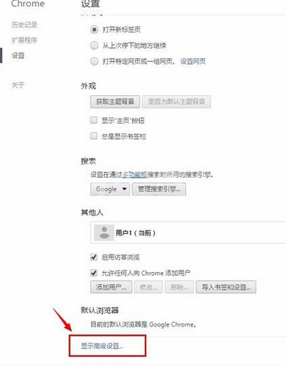Open the 扩展程序 sidebar item
This screenshot has height=366, width=286.
[24, 40]
